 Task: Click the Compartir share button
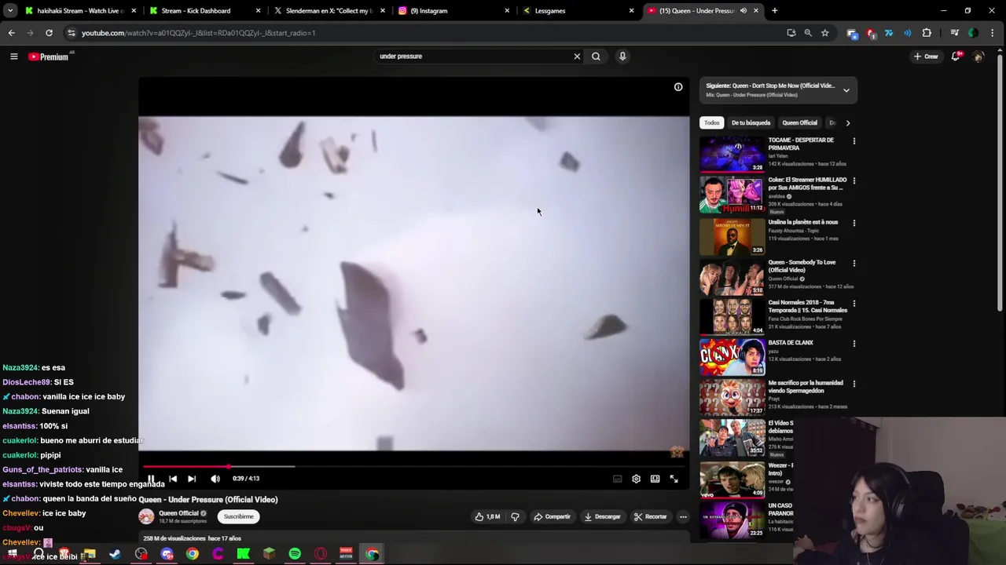coord(552,516)
